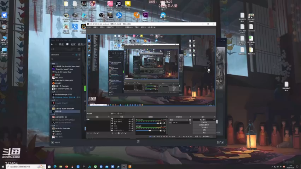The height and width of the screenshot is (169, 301).
Task: Open desktop audio track settings gear
Action: tap(164, 131)
